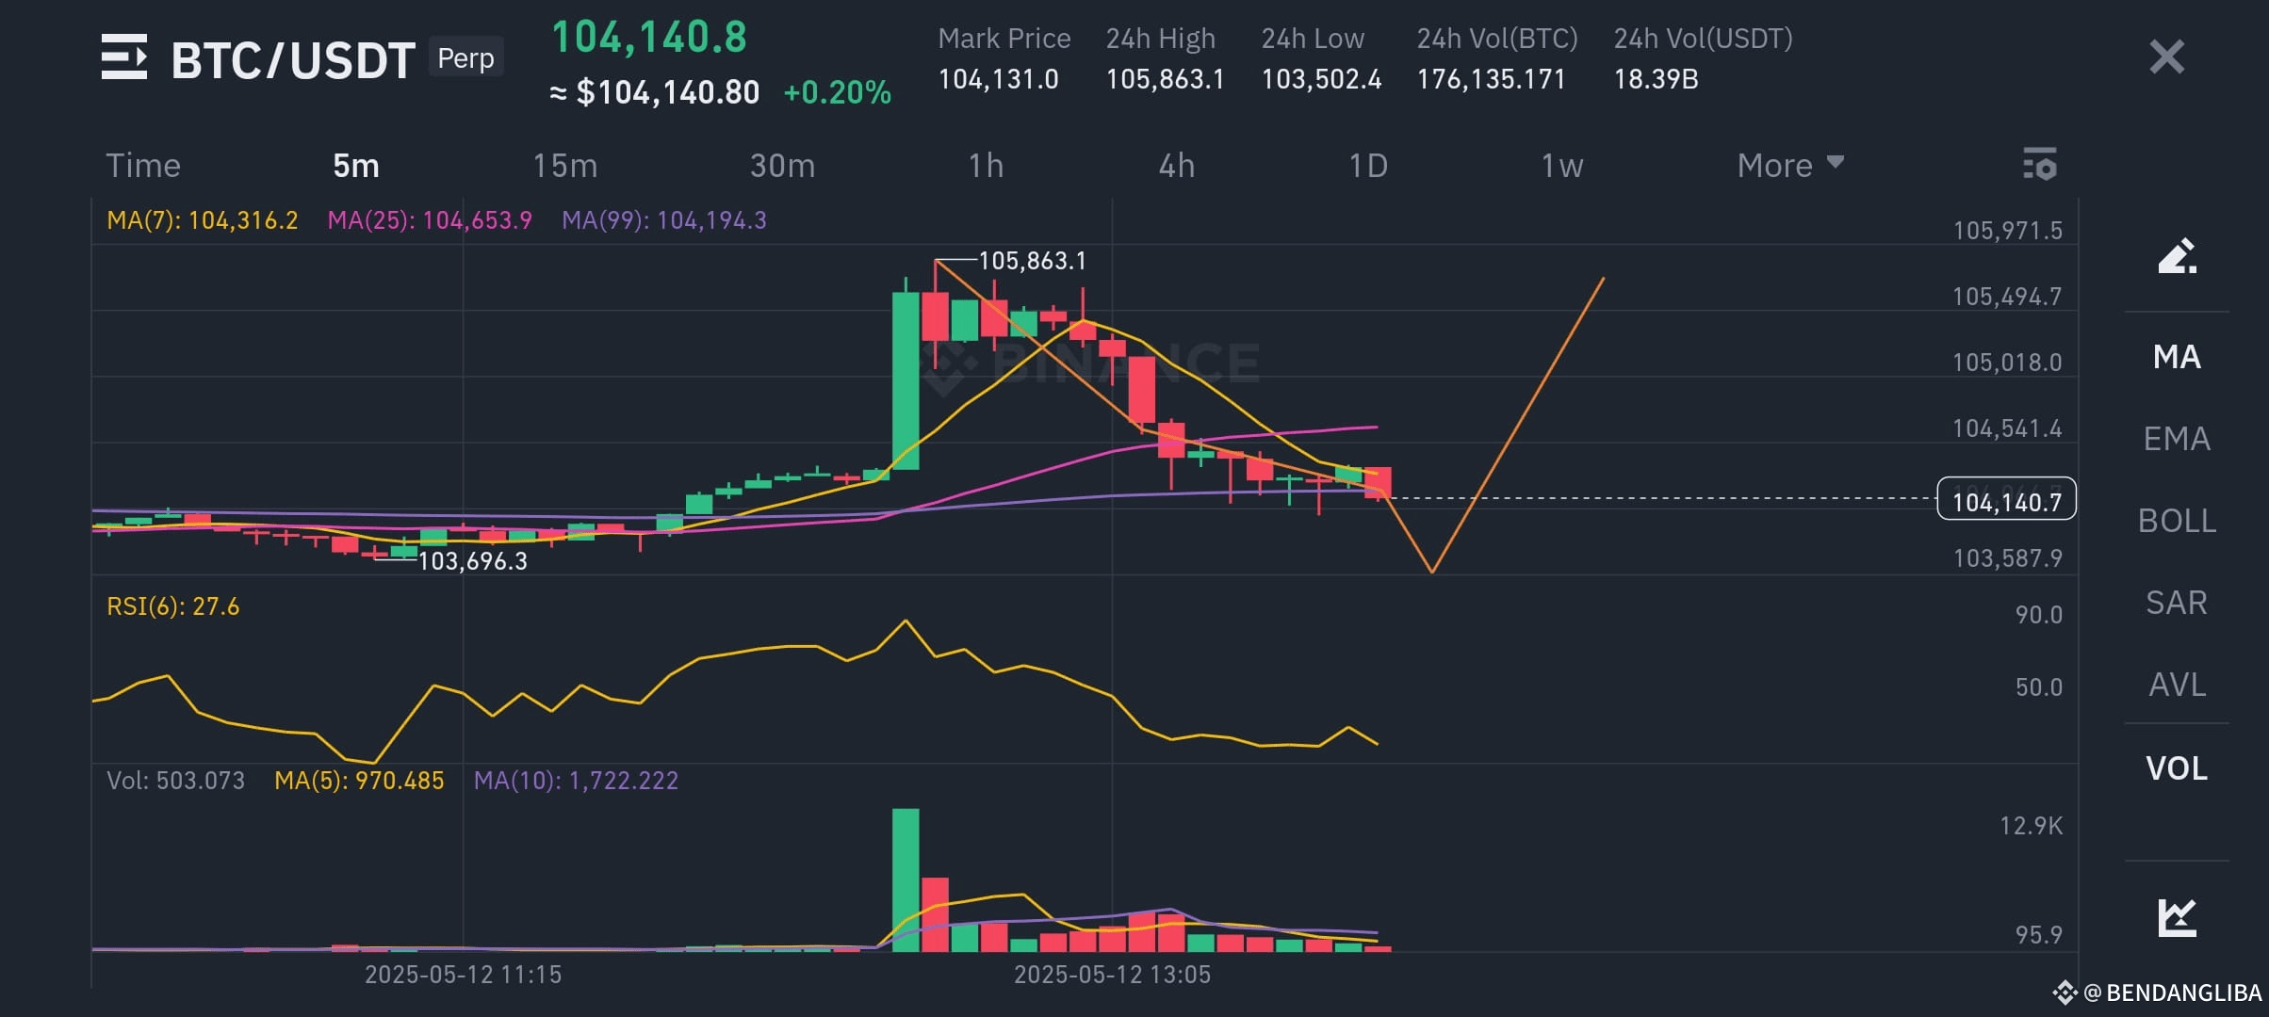Viewport: 2269px width, 1017px height.
Task: Click the RSI(6): 27.6 label
Action: coord(172,606)
